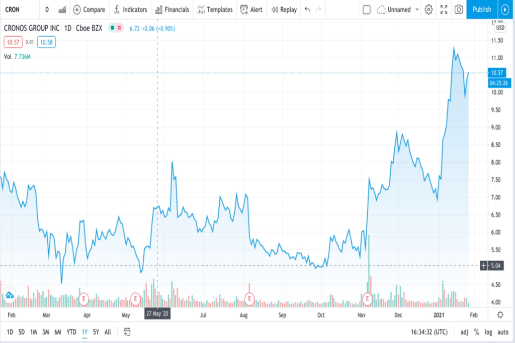Expand the Unnamed layout dropdown arrow
The image size is (515, 343).
(417, 10)
